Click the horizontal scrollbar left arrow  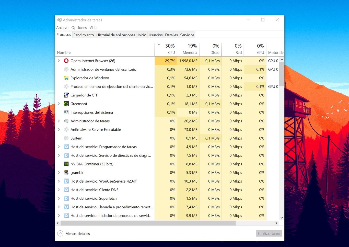click(x=58, y=223)
